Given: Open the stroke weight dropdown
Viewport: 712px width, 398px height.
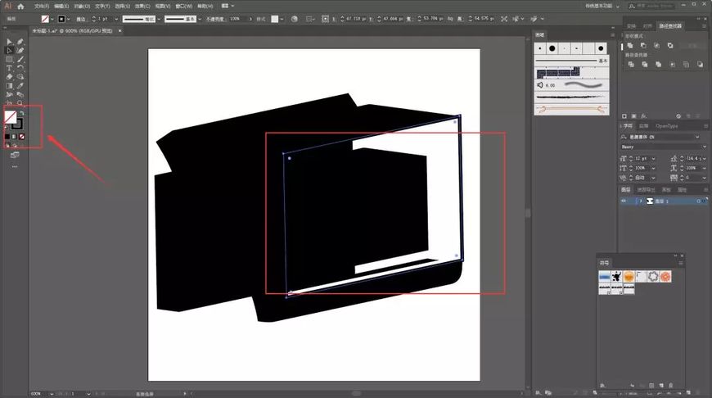Looking at the screenshot, I should tap(116, 19).
